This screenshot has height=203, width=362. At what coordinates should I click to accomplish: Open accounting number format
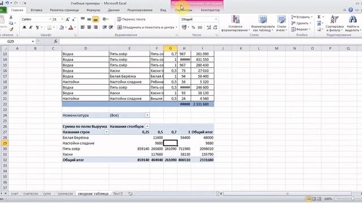[x=184, y=28]
